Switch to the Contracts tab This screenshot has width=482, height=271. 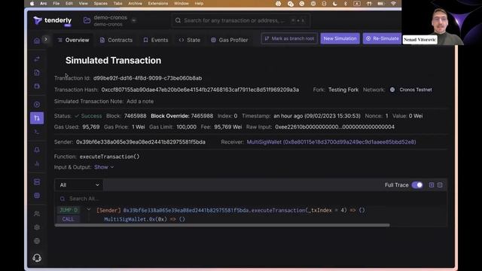point(116,40)
